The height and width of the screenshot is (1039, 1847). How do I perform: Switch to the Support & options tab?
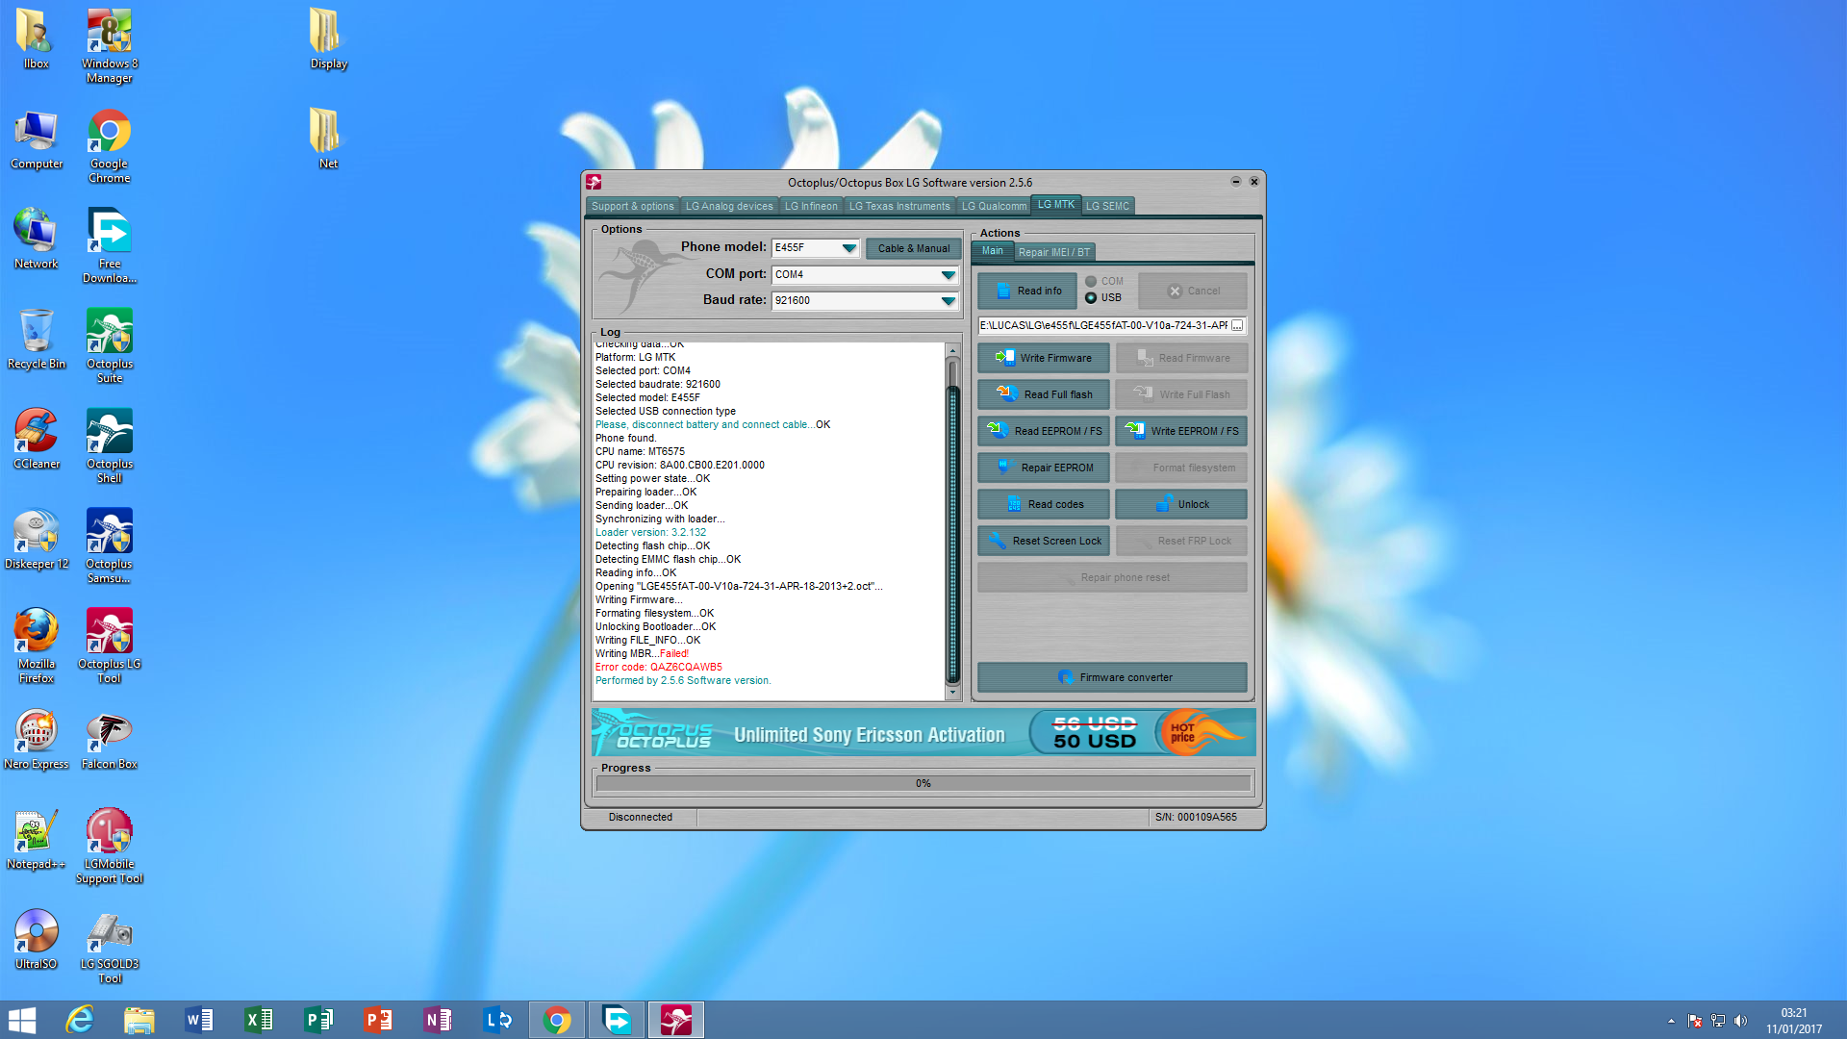pos(632,206)
